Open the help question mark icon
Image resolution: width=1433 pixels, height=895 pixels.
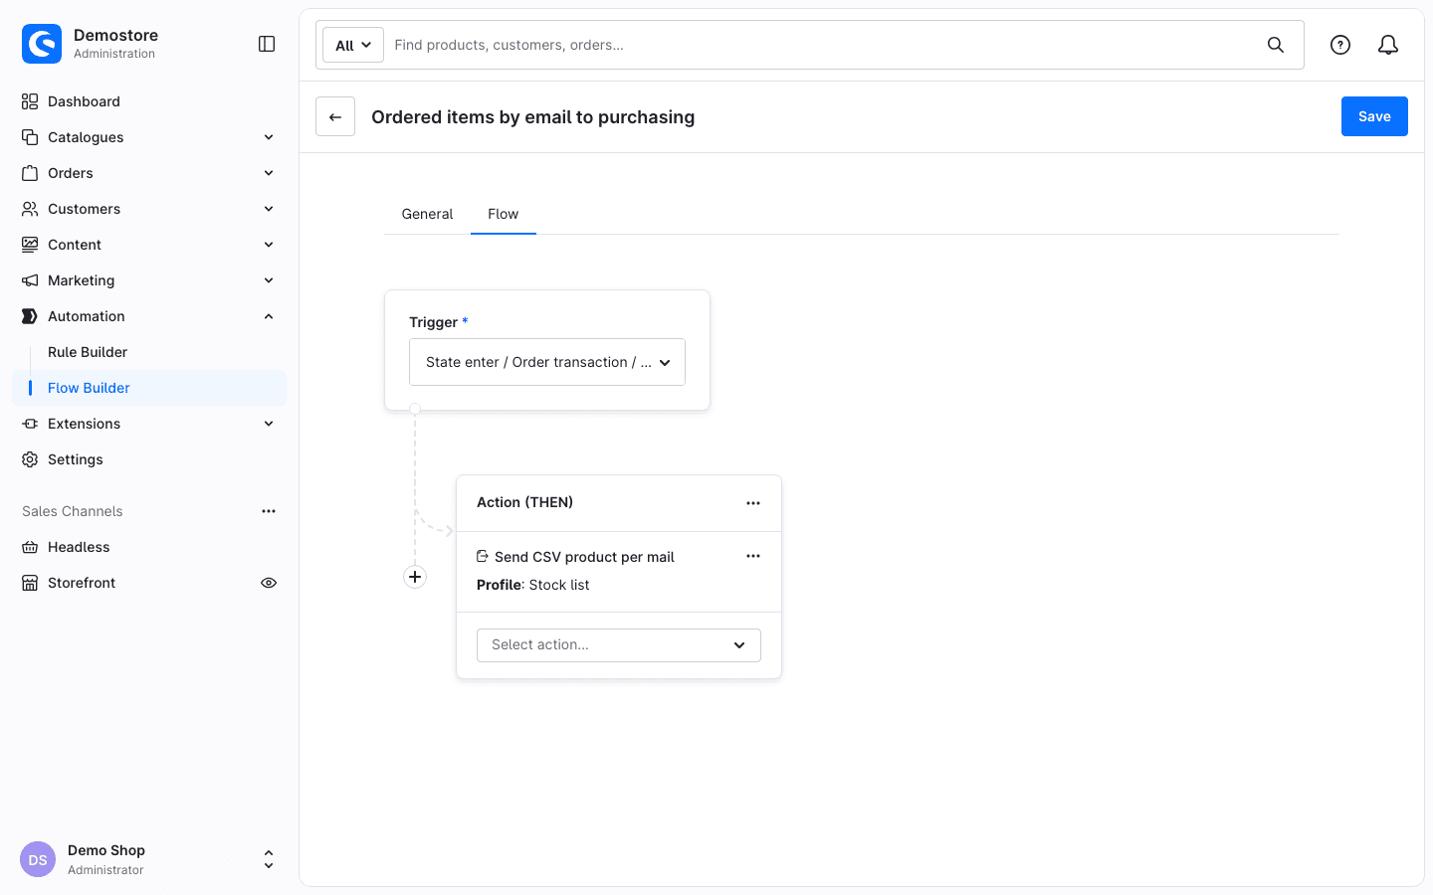click(1340, 45)
